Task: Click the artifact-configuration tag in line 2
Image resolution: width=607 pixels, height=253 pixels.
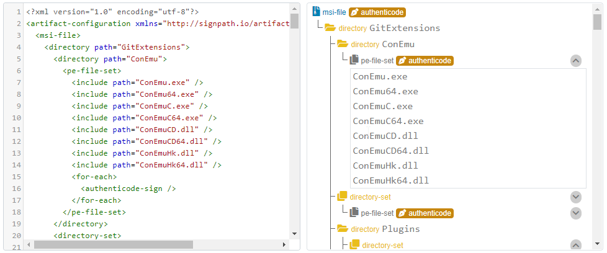Action: pyautogui.click(x=79, y=24)
